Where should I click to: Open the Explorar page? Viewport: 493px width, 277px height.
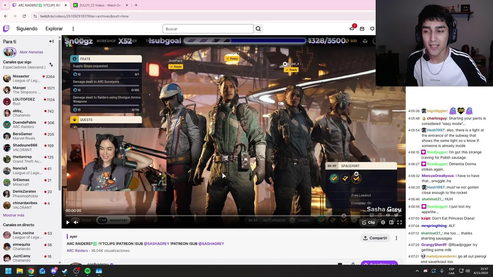tap(54, 29)
